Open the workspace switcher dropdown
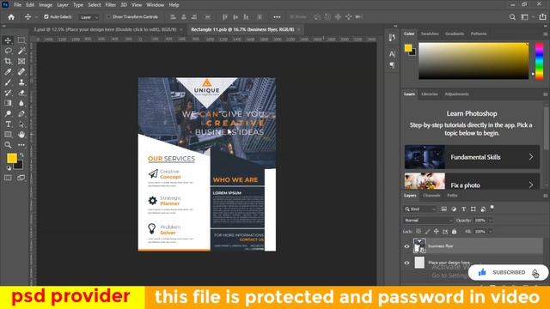550x309 pixels. (527, 17)
